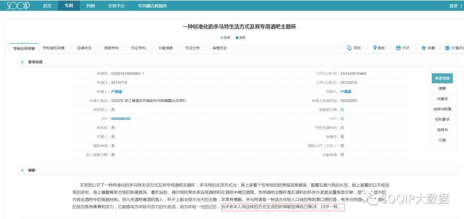Select application number CN201410626901.1
This screenshot has height=219, width=464.
[x=127, y=73]
